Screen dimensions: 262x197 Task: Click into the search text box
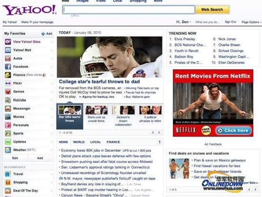click(129, 9)
